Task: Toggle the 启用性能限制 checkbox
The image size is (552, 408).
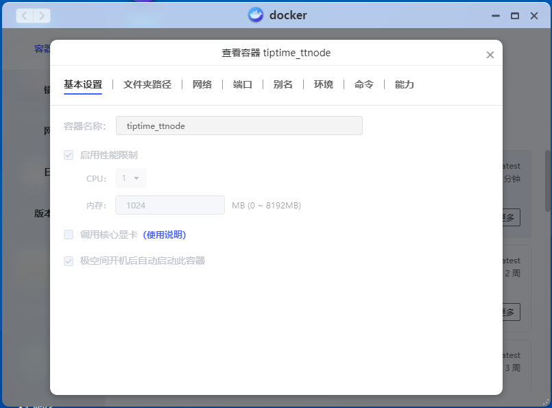Action: click(69, 155)
